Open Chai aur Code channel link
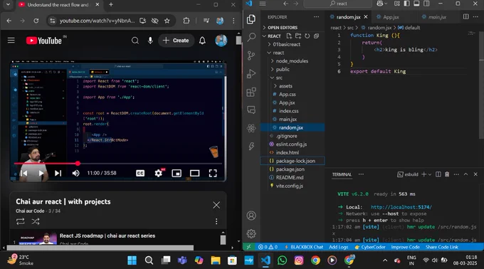484x269 pixels. pos(30,211)
